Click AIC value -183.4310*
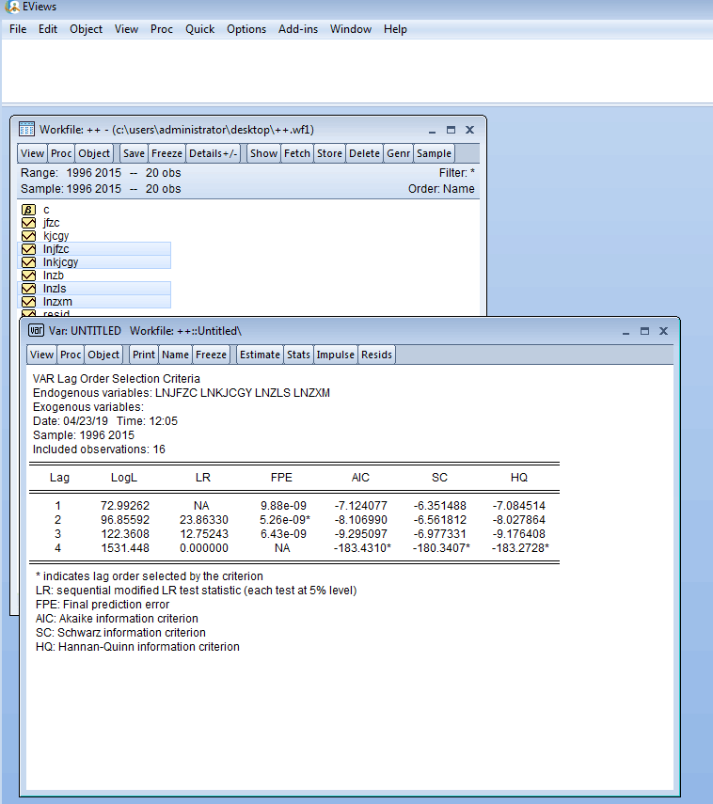This screenshot has height=804, width=713. tap(362, 548)
